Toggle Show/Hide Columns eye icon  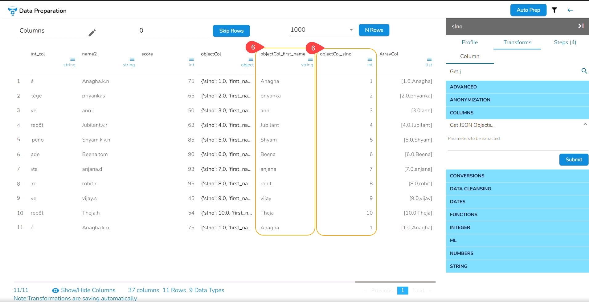point(55,290)
